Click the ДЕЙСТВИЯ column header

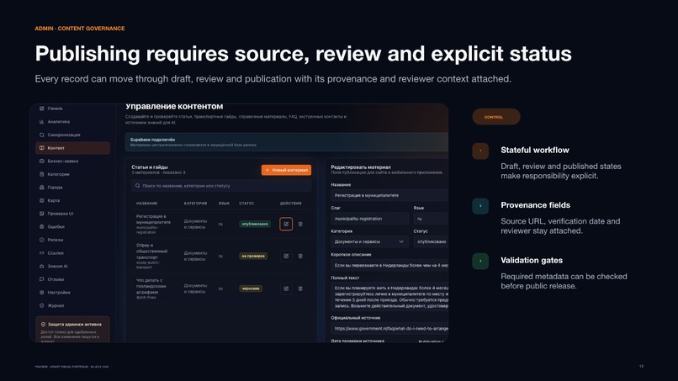click(290, 204)
